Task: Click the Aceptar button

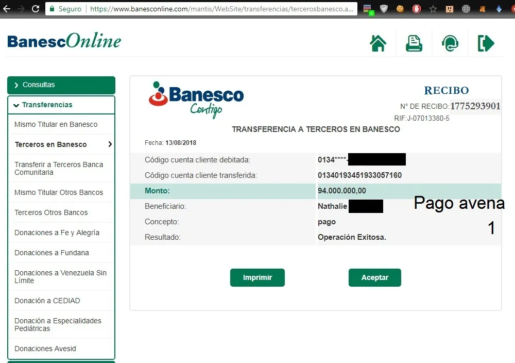Action: (375, 277)
